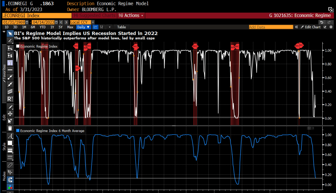This screenshot has width=336, height=193.
Task: Open chart settings gear icon
Action: [331, 27]
